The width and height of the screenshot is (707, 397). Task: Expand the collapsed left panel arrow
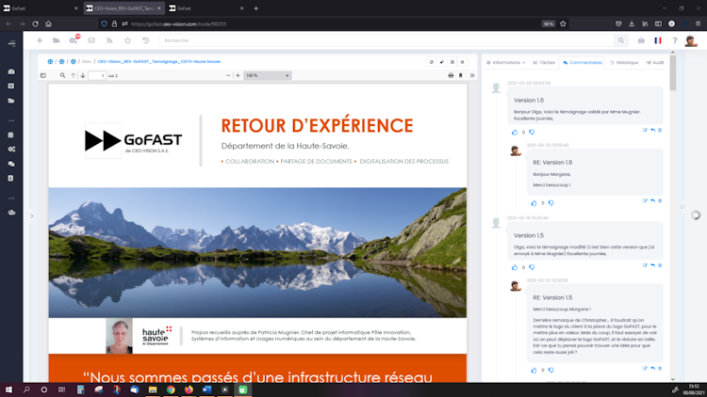[31, 216]
